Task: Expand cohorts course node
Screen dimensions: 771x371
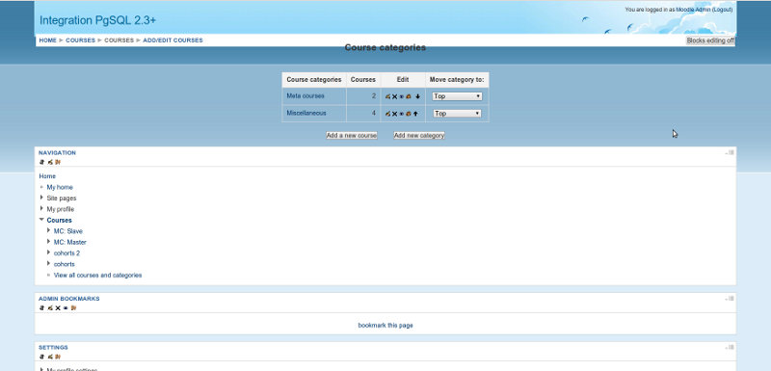Action: 49,263
